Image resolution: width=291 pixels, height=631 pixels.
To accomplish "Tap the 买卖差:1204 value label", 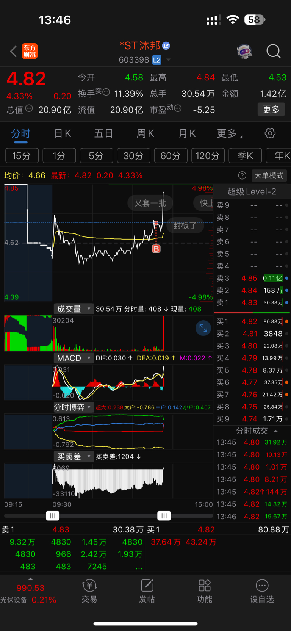I will coord(118,457).
